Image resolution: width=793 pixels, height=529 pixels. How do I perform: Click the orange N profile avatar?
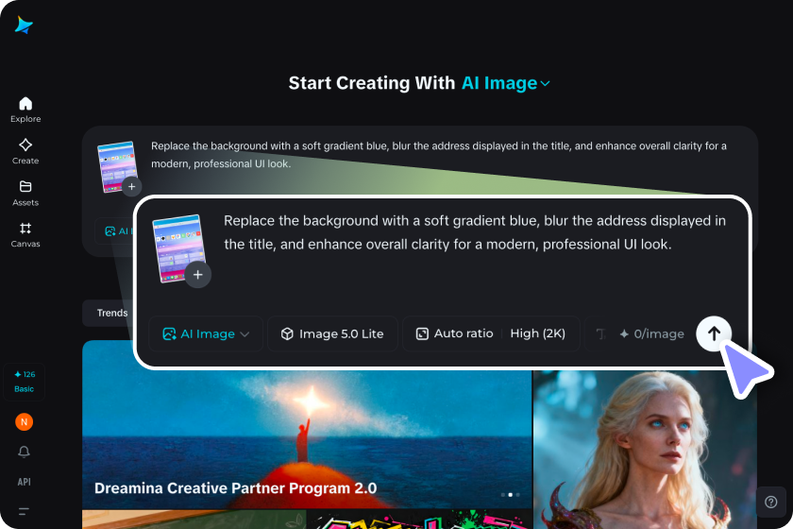tap(24, 421)
